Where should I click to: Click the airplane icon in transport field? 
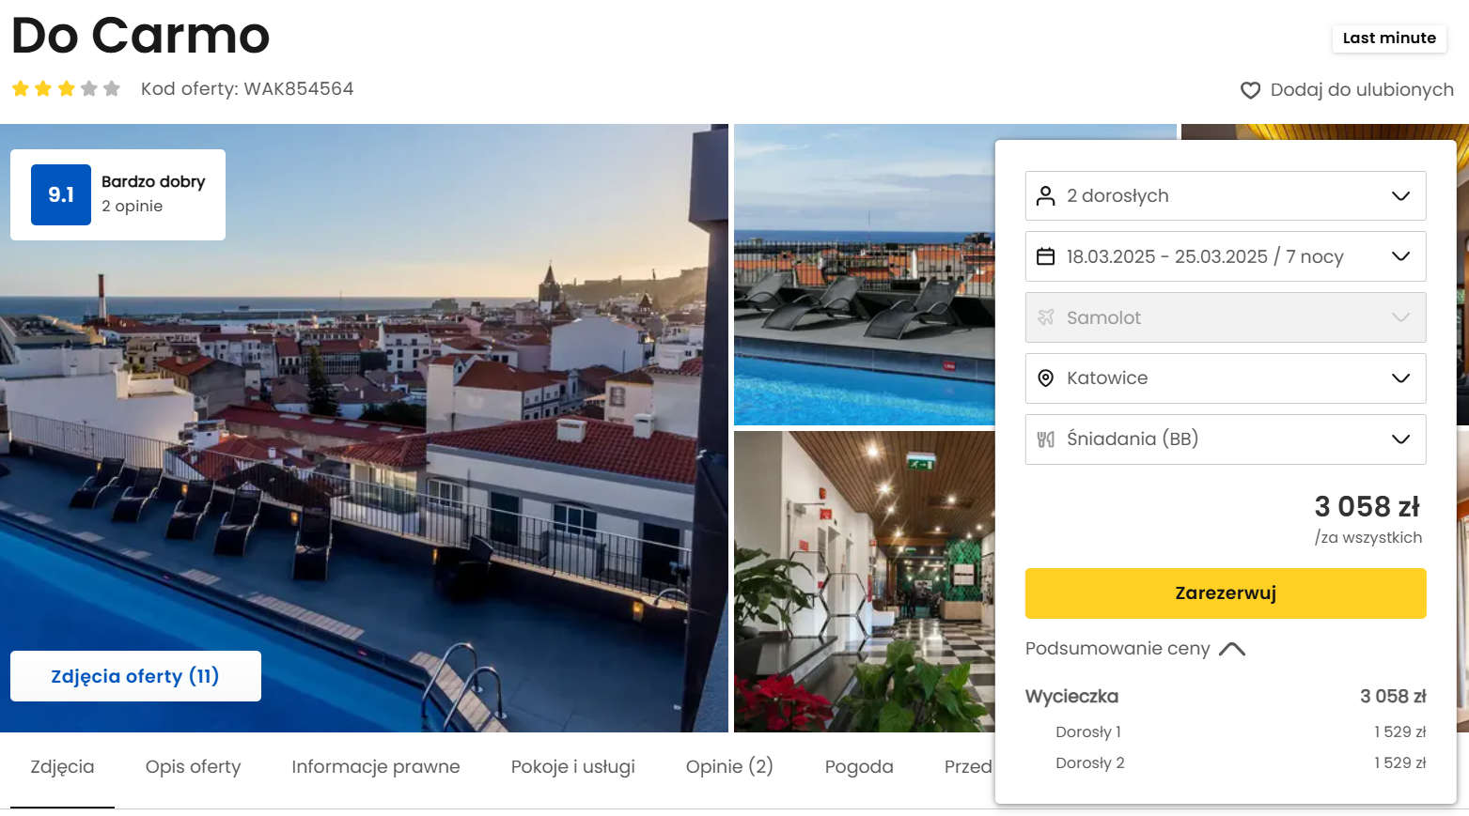coord(1045,317)
